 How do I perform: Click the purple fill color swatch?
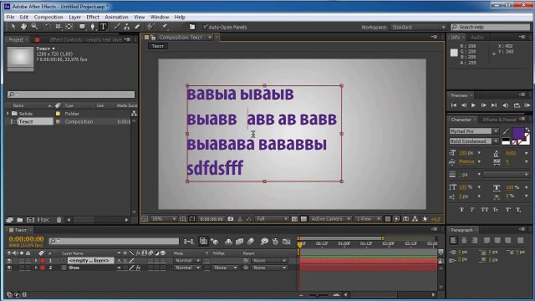click(x=518, y=133)
